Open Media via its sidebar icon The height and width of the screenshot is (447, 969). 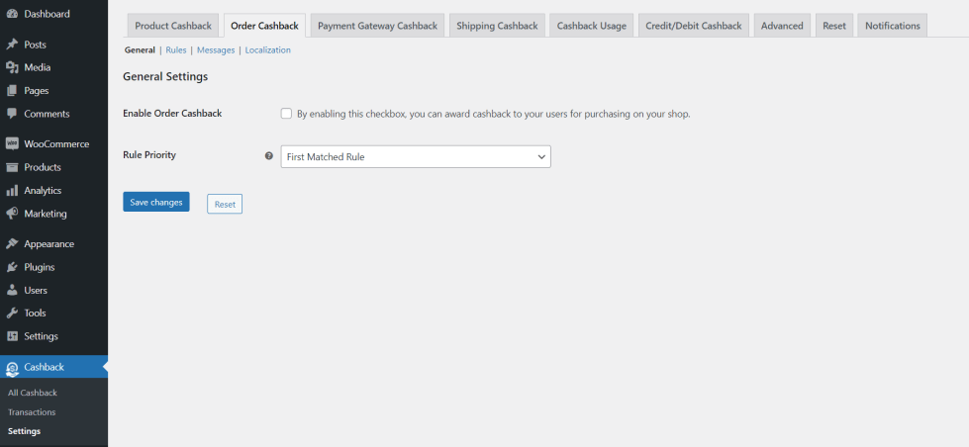pos(12,67)
